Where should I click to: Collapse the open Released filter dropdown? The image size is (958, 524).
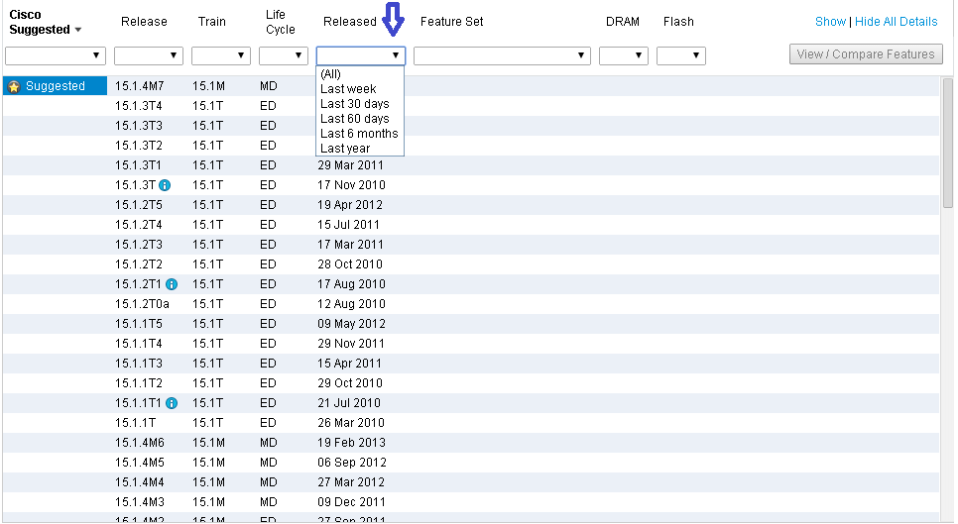(x=360, y=55)
